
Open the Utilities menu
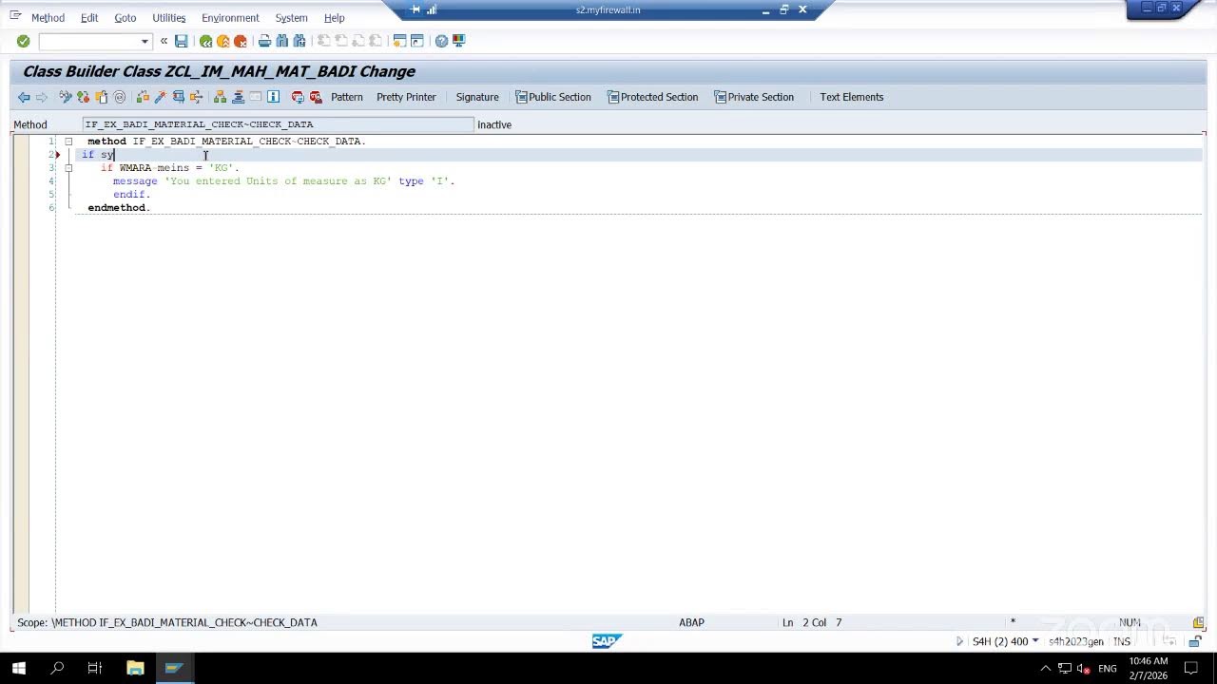click(x=169, y=18)
